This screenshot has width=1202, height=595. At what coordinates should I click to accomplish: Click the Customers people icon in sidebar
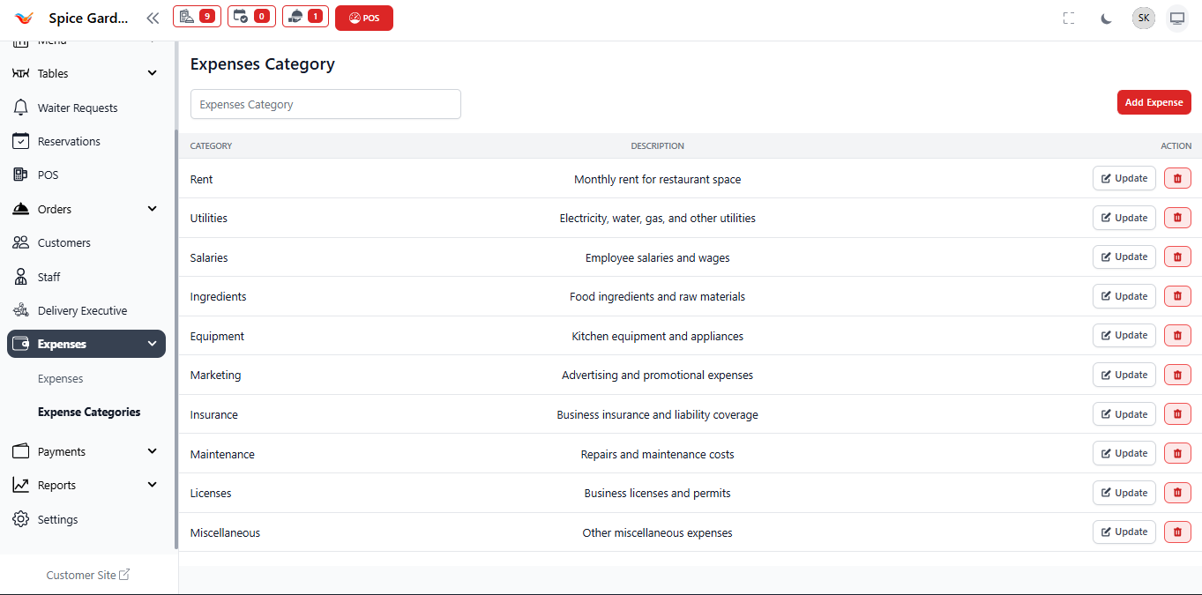(20, 242)
